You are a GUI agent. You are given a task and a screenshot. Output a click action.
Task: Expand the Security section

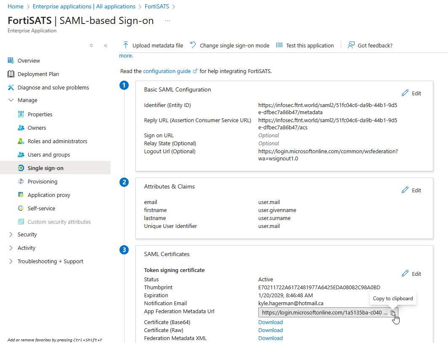click(x=11, y=234)
